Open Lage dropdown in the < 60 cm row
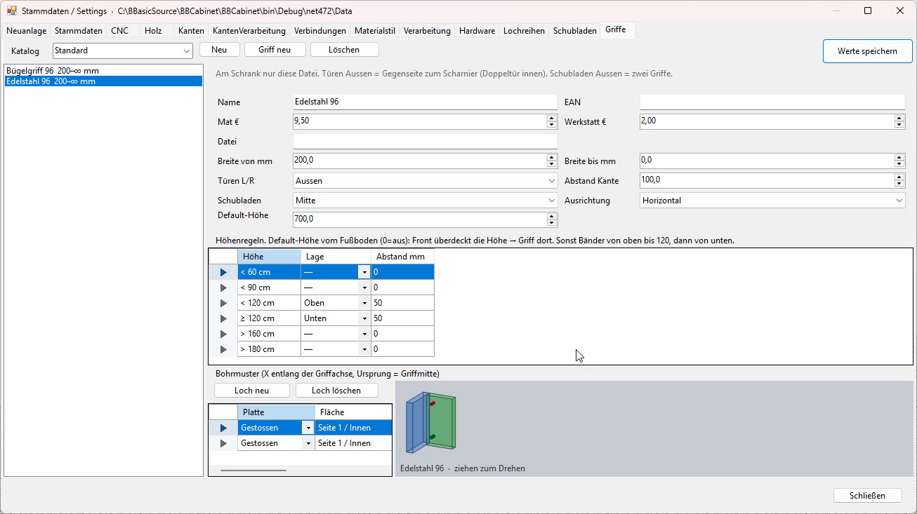This screenshot has height=514, width=917. point(364,272)
